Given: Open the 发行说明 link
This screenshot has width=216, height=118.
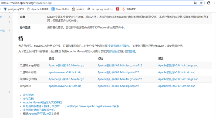Looking at the screenshot, I should tap(28, 95).
